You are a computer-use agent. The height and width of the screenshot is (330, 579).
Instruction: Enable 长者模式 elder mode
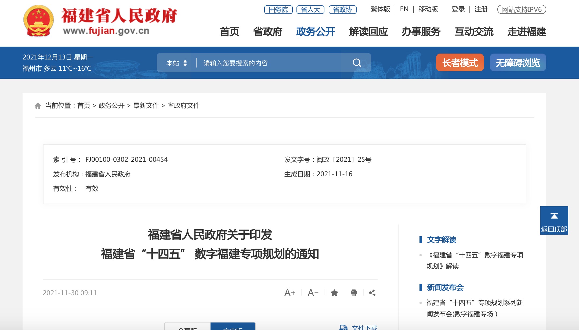coord(460,63)
